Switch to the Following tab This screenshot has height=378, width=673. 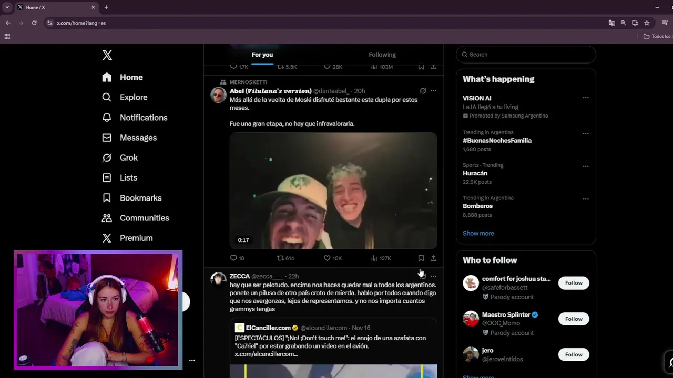click(x=382, y=55)
